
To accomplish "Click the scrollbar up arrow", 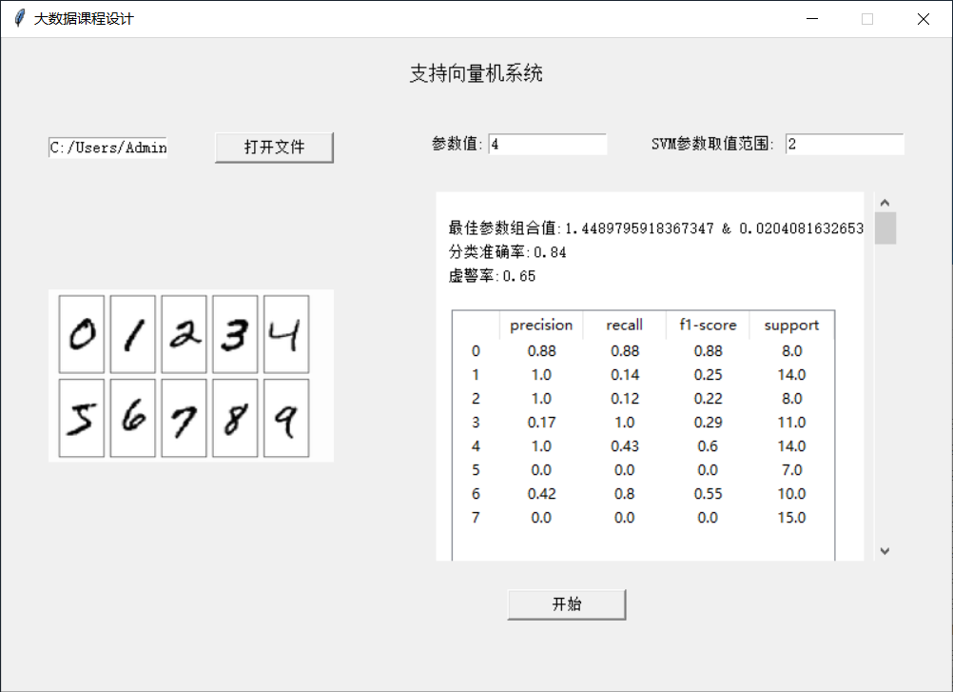I will pyautogui.click(x=885, y=201).
